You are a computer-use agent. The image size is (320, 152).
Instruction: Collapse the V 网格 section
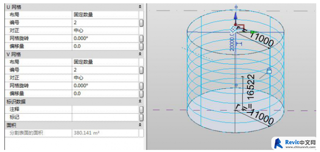pos(140,54)
